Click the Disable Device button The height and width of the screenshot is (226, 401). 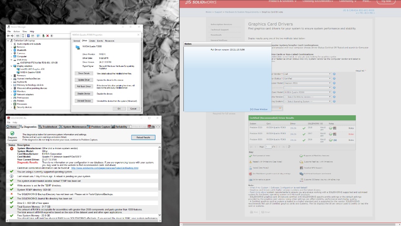pos(84,94)
